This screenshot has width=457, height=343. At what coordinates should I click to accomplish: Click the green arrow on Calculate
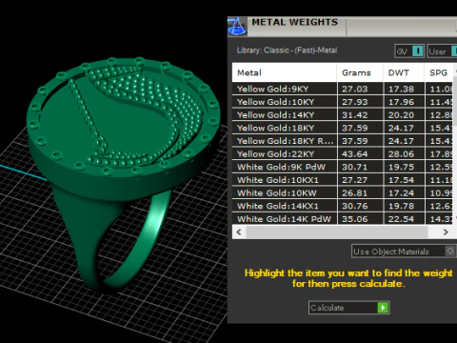pyautogui.click(x=383, y=308)
